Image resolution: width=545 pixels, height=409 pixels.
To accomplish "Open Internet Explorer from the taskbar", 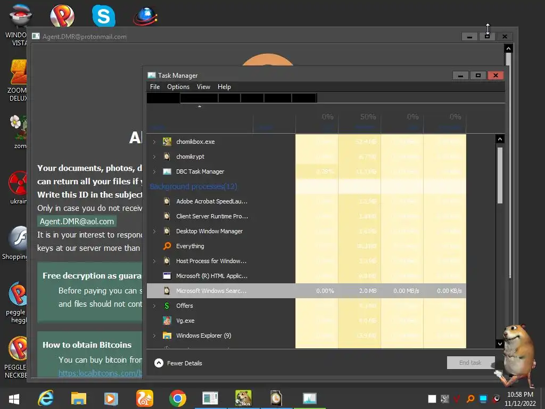I will coord(46,398).
